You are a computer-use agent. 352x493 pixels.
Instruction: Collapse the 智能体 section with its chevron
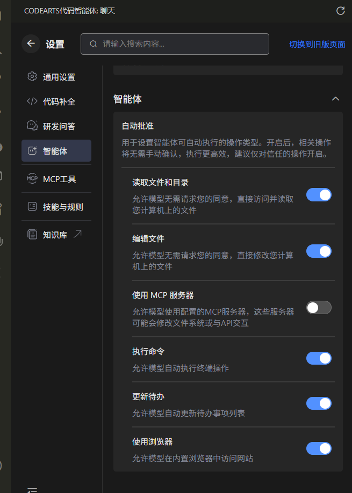[335, 99]
